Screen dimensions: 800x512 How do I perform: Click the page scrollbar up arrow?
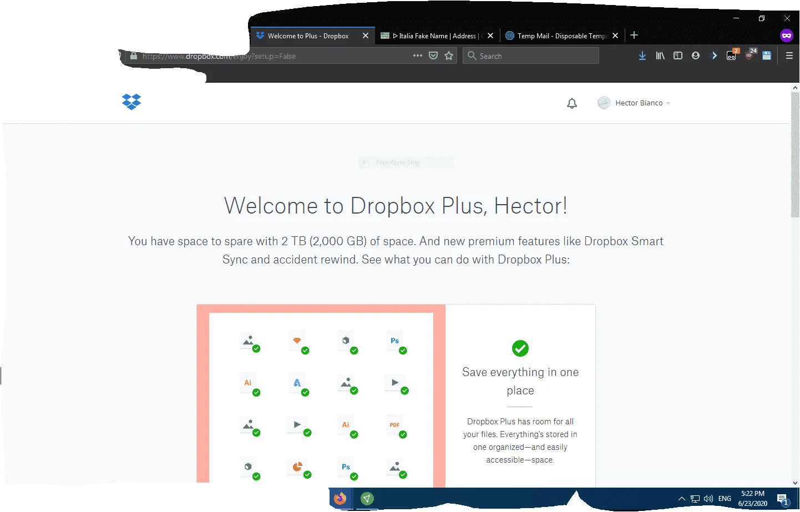(795, 88)
